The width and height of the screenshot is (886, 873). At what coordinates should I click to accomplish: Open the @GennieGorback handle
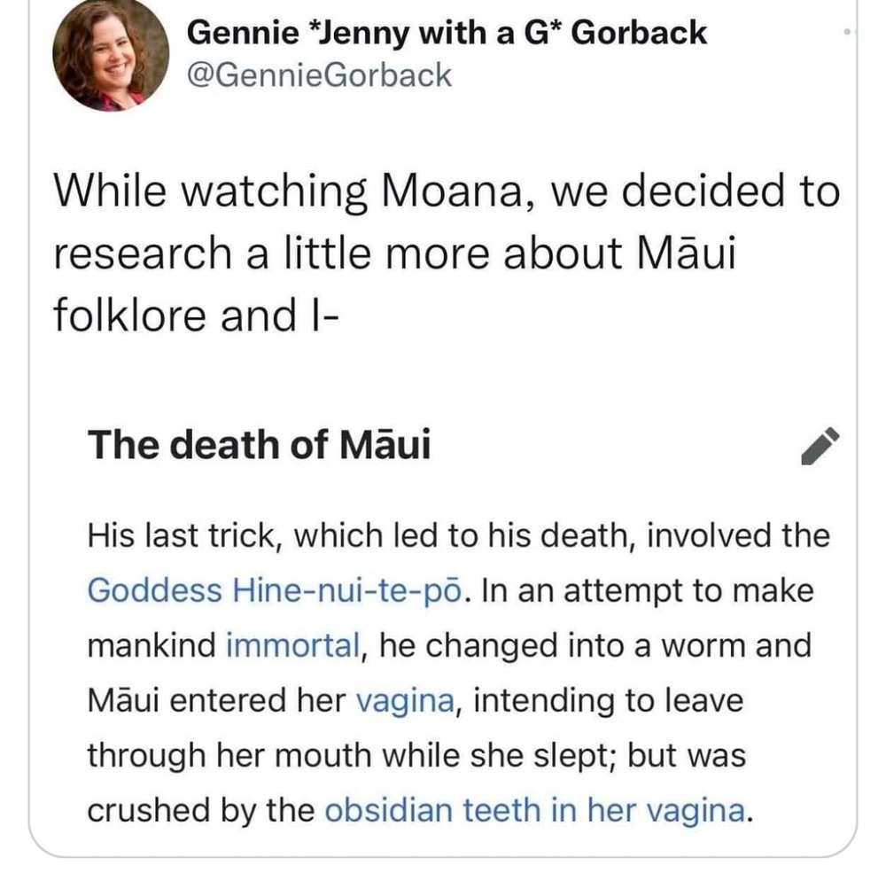click(x=320, y=74)
